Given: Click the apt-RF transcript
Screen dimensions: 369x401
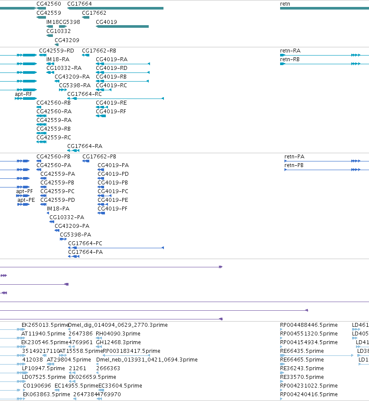Looking at the screenshot, I should [x=26, y=99].
